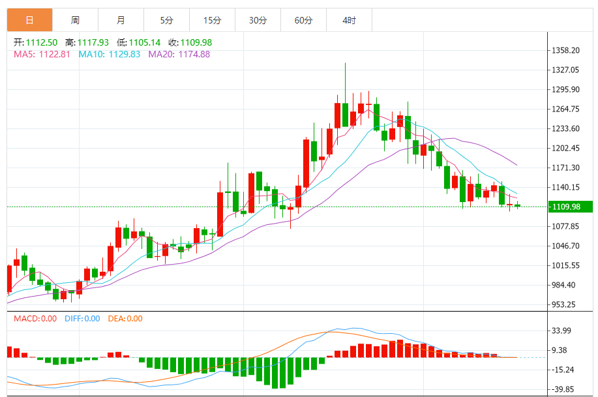The image size is (598, 397).
Task: Open the 30分 minute chart tab
Action: coord(258,20)
